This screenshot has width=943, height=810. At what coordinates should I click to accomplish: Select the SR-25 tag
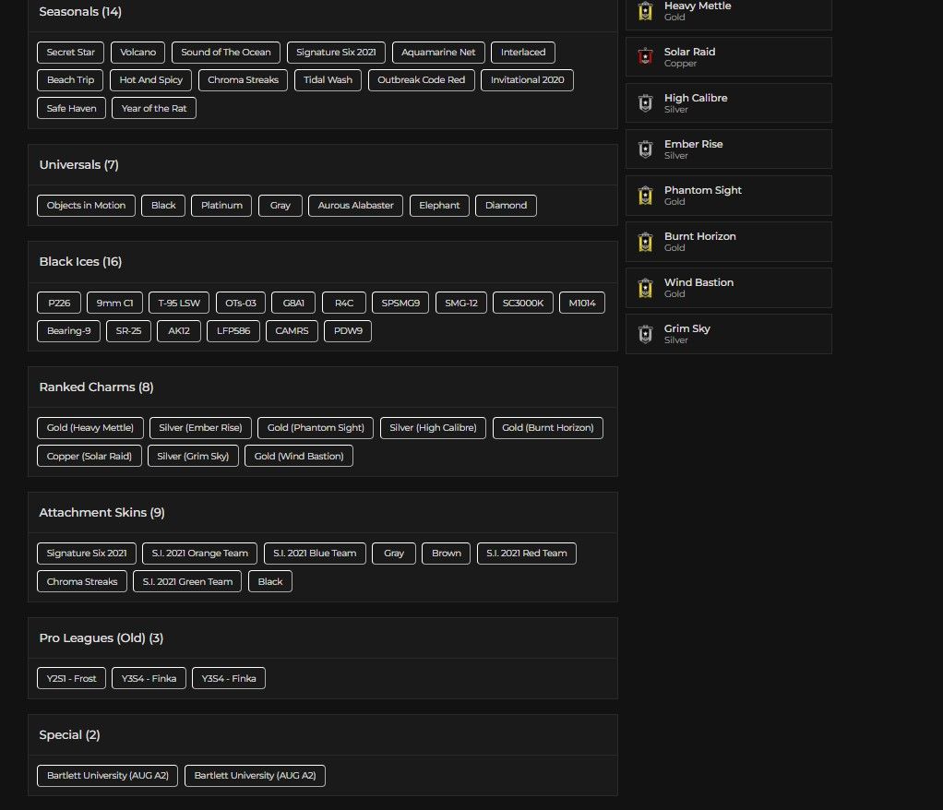point(128,331)
